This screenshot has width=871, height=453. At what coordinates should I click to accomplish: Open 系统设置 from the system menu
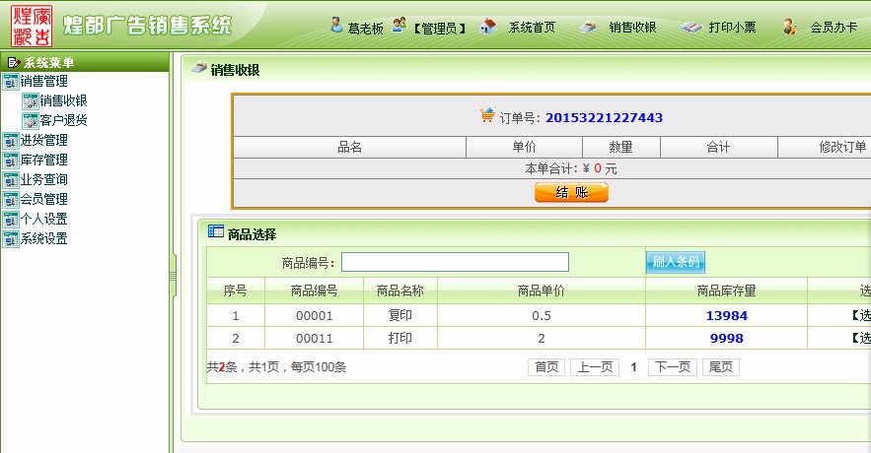[43, 238]
